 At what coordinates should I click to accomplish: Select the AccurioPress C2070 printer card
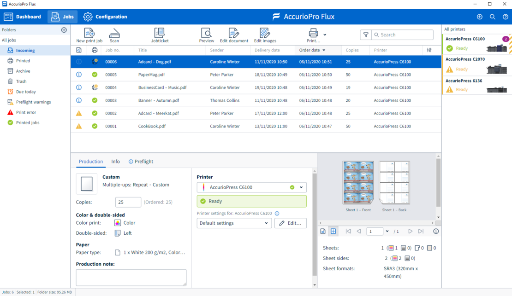tap(477, 64)
